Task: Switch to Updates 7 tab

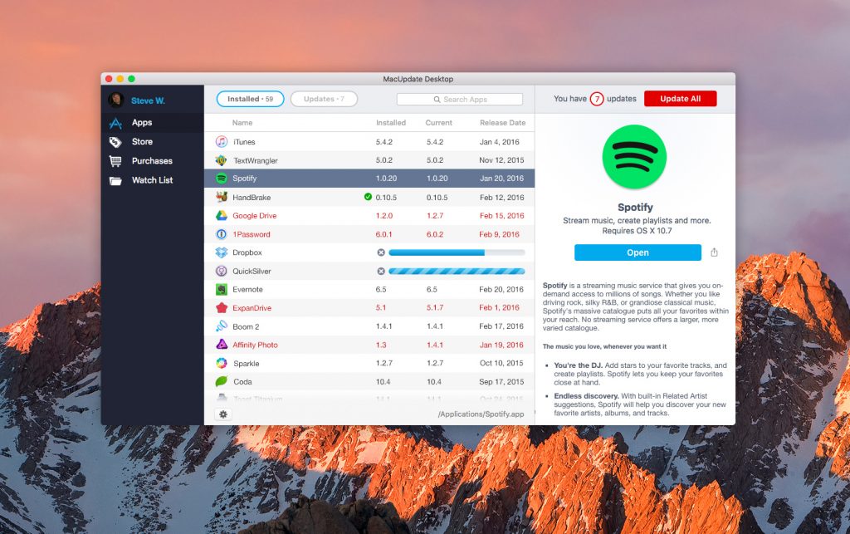Action: [x=325, y=99]
